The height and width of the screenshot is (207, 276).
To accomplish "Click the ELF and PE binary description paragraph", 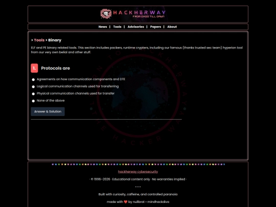I will (x=137, y=50).
